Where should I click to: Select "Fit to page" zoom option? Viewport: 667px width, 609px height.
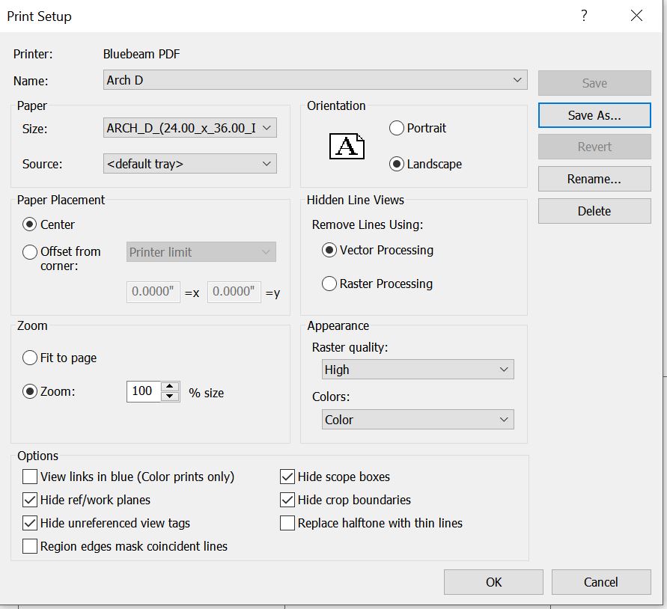coord(28,358)
